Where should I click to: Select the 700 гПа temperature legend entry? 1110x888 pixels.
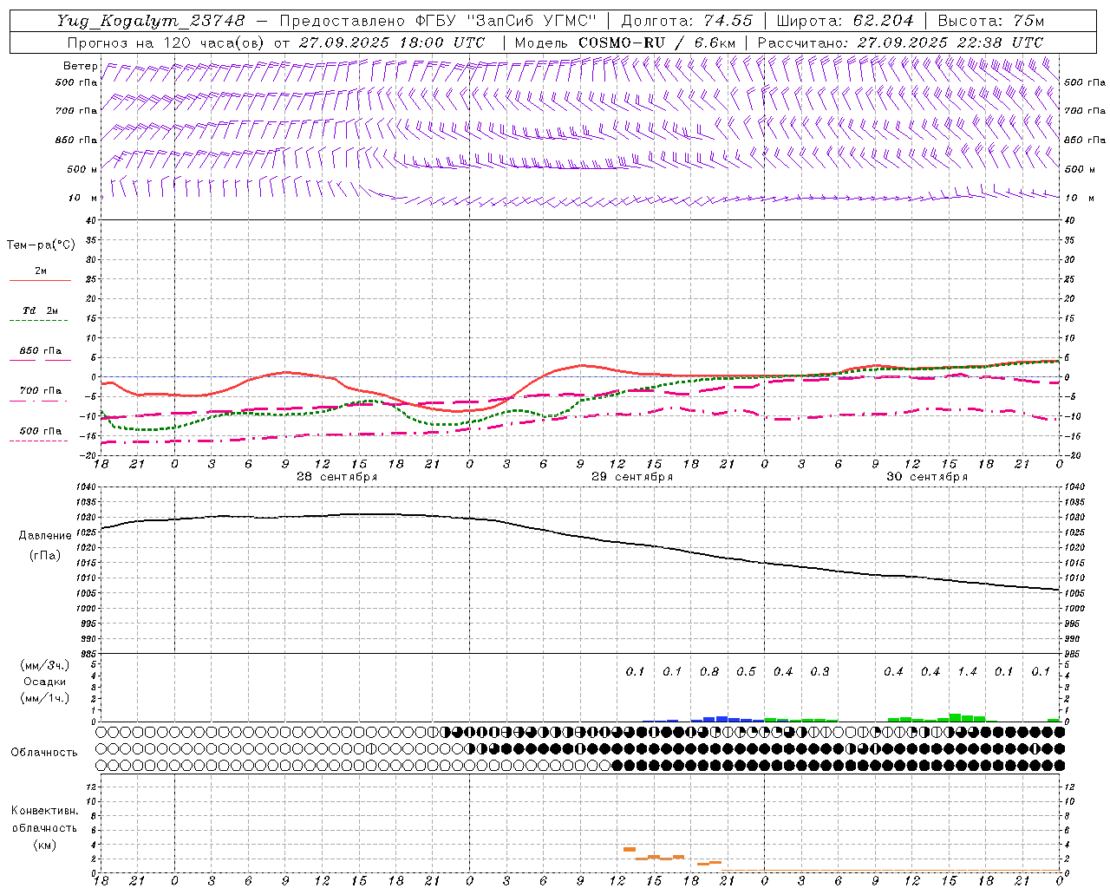click(40, 391)
